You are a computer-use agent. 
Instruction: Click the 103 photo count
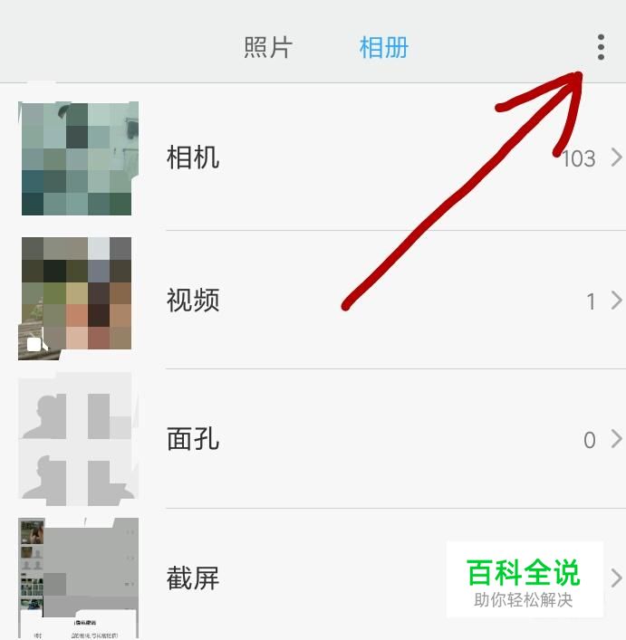pyautogui.click(x=579, y=158)
